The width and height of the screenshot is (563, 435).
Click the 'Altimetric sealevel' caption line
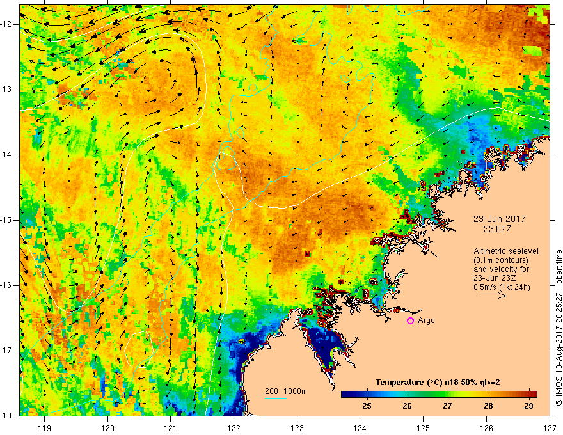(506, 251)
